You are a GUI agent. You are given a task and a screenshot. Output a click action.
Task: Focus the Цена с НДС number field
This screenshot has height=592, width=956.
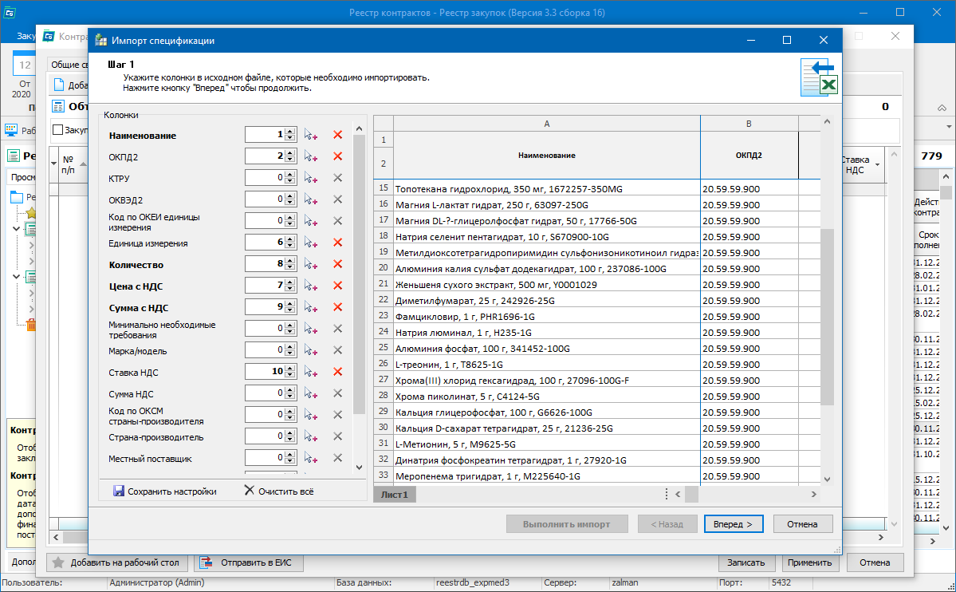click(x=266, y=285)
